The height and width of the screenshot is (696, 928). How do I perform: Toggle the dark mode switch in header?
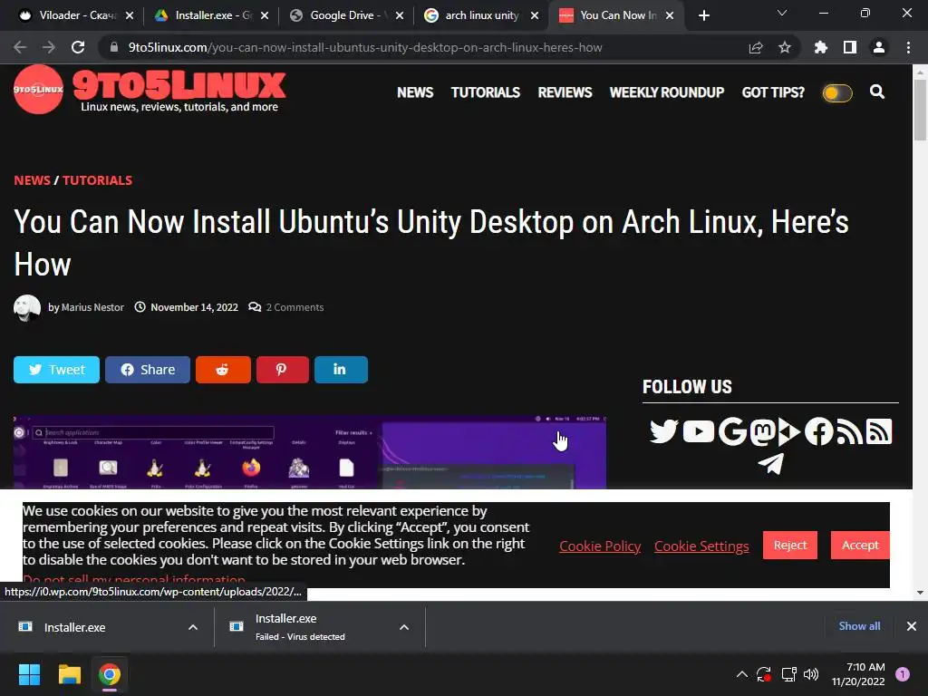[837, 93]
